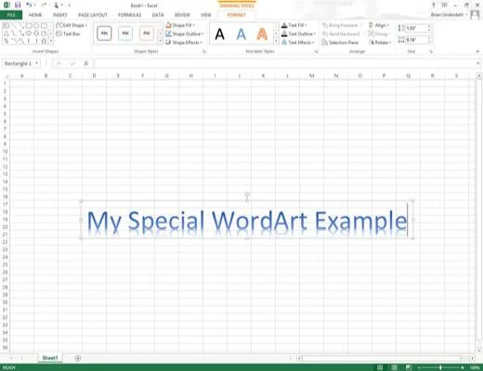The height and width of the screenshot is (371, 483).
Task: Increase shape height with stepper arrow
Action: 429,26
